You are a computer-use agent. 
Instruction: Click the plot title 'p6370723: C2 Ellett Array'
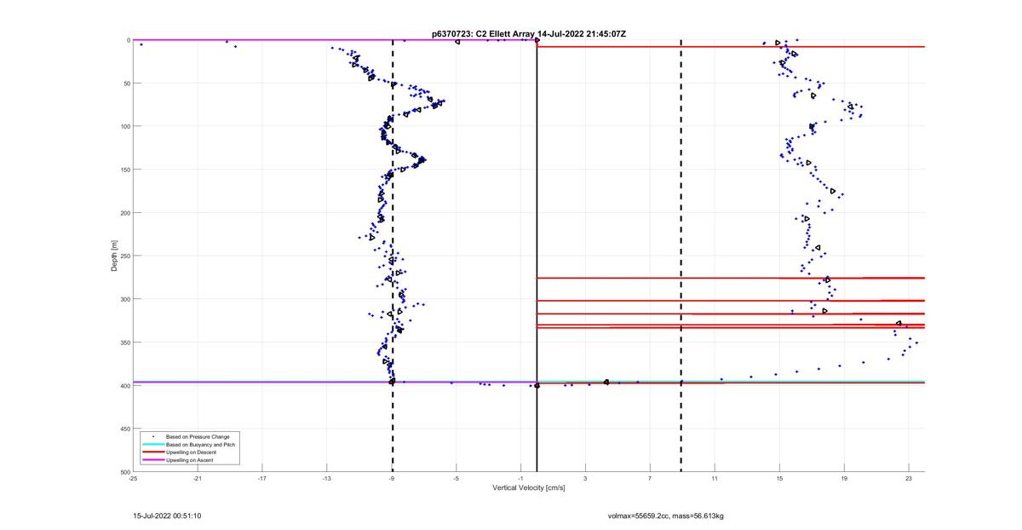[x=484, y=33]
